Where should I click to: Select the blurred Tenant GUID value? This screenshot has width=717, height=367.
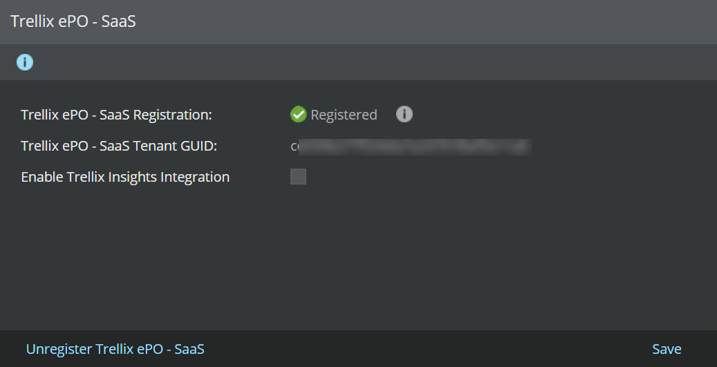[x=411, y=147]
